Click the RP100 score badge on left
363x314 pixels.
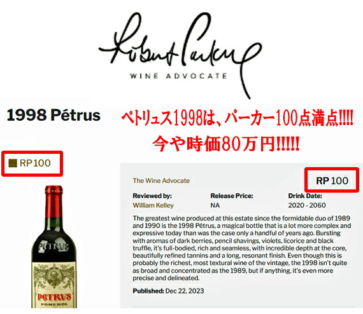pyautogui.click(x=32, y=163)
